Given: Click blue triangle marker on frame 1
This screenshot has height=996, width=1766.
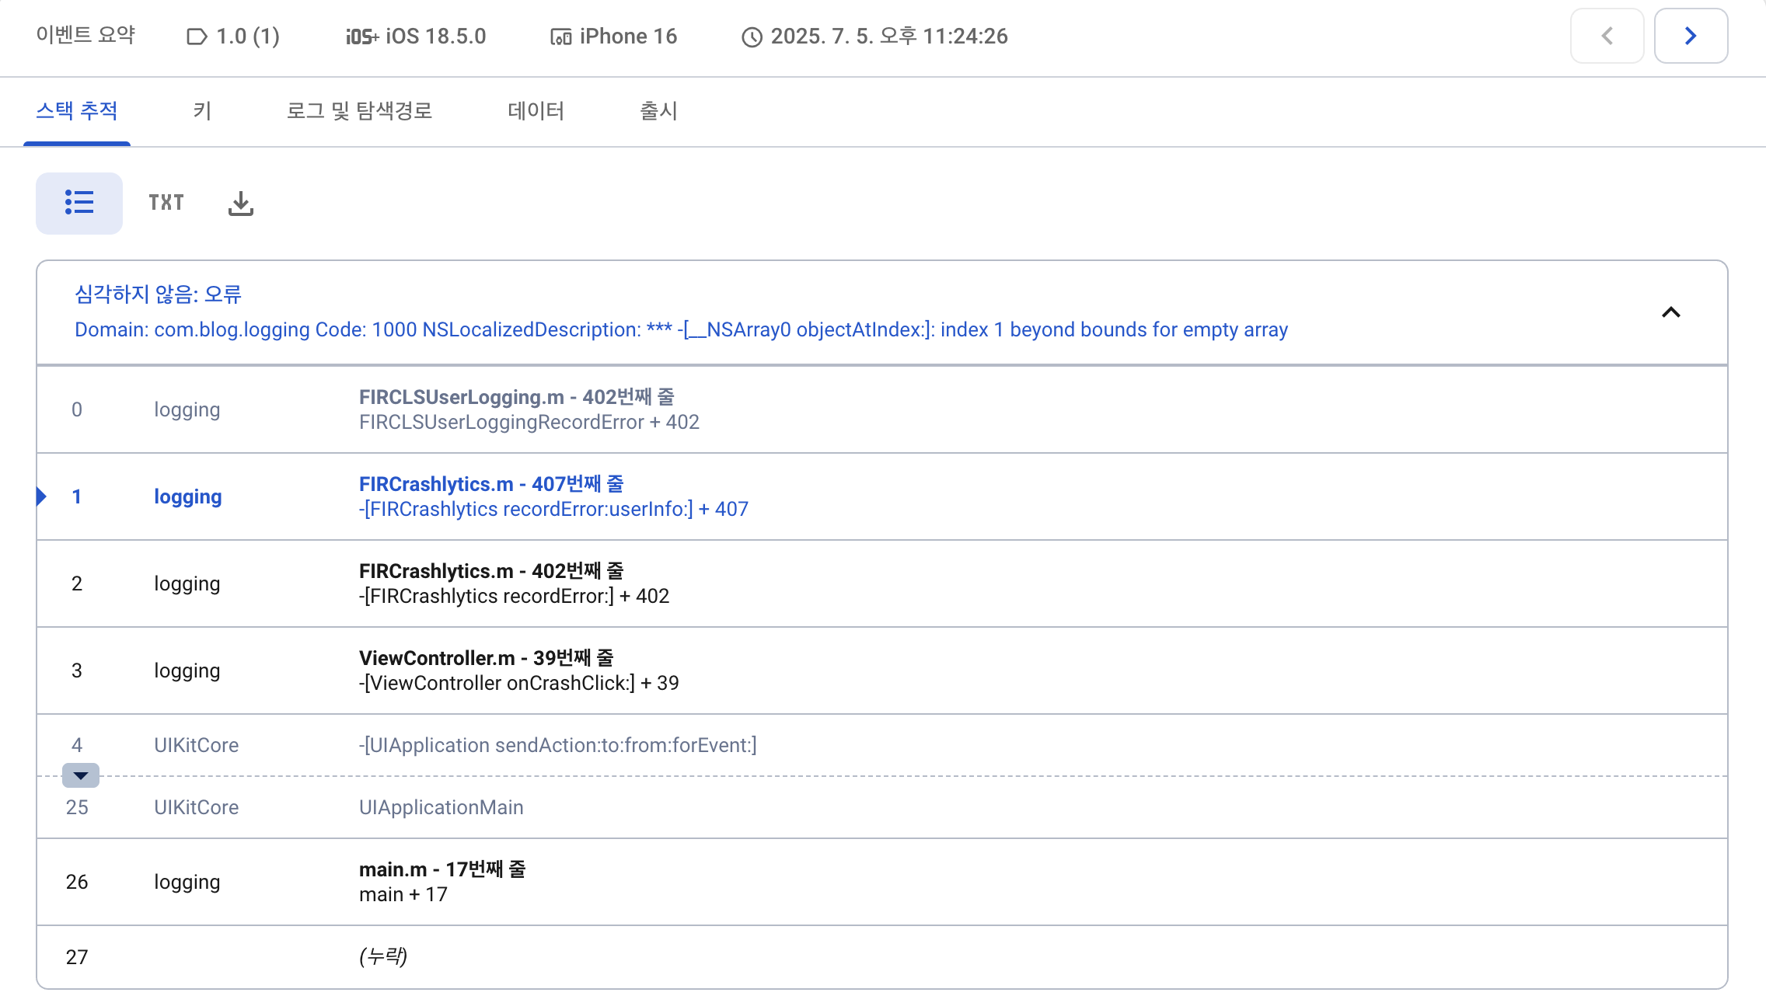Looking at the screenshot, I should (42, 496).
